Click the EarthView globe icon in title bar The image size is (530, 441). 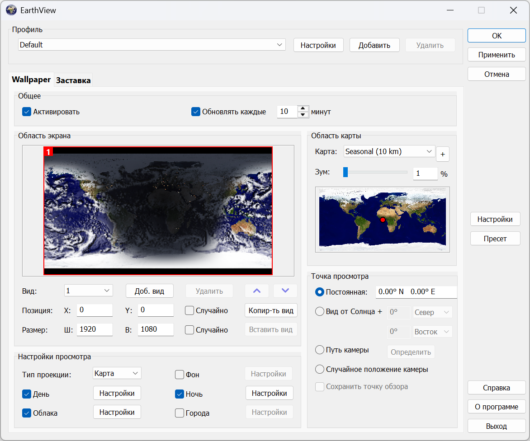click(11, 10)
